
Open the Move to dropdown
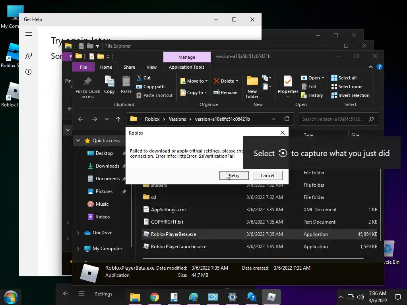(x=194, y=81)
